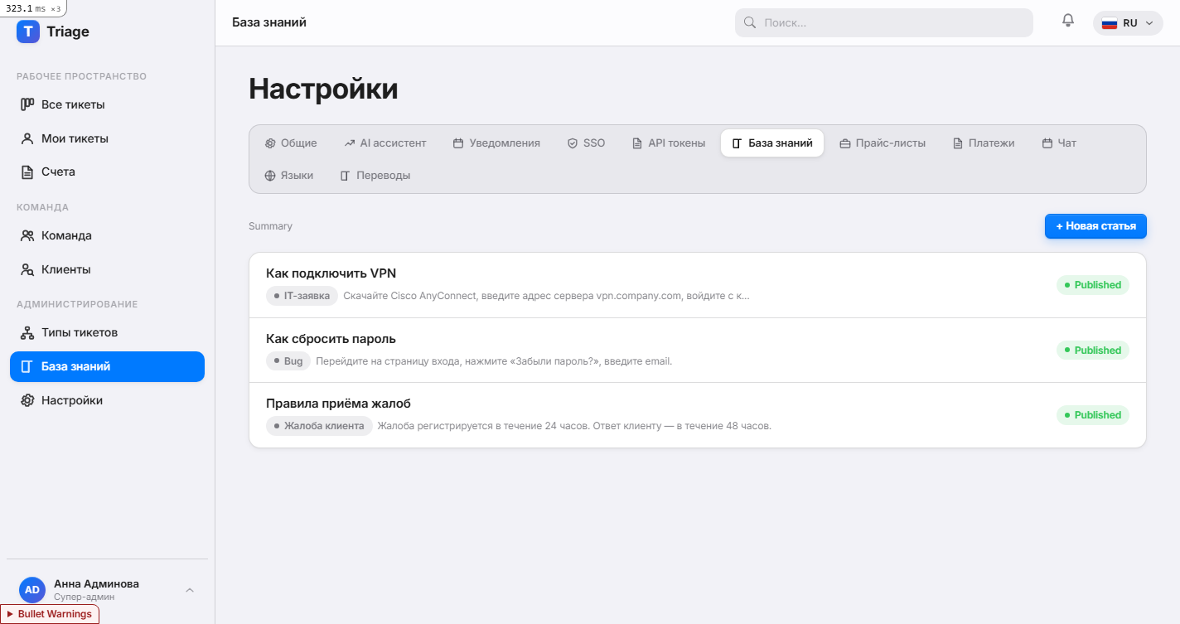The width and height of the screenshot is (1180, 624).
Task: Click the Triage brand name
Action: pos(68,31)
